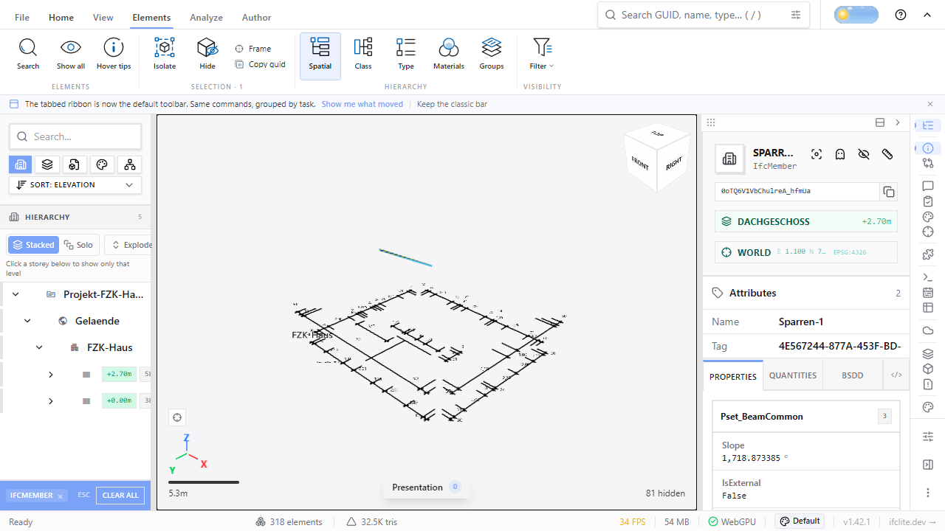Switch to the Quantities tab

pyautogui.click(x=793, y=375)
